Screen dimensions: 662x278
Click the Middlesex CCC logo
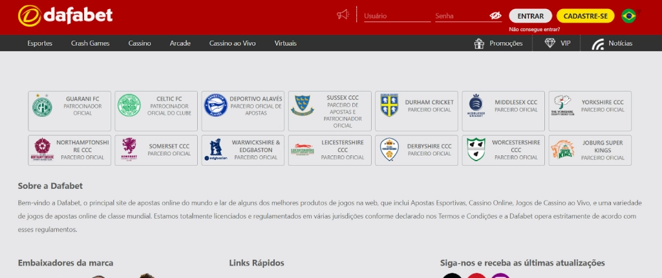coord(476,106)
